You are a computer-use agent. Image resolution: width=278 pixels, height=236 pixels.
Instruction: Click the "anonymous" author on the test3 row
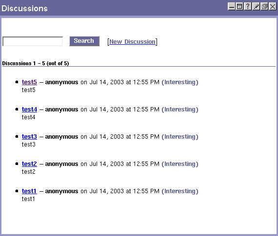tap(61, 137)
